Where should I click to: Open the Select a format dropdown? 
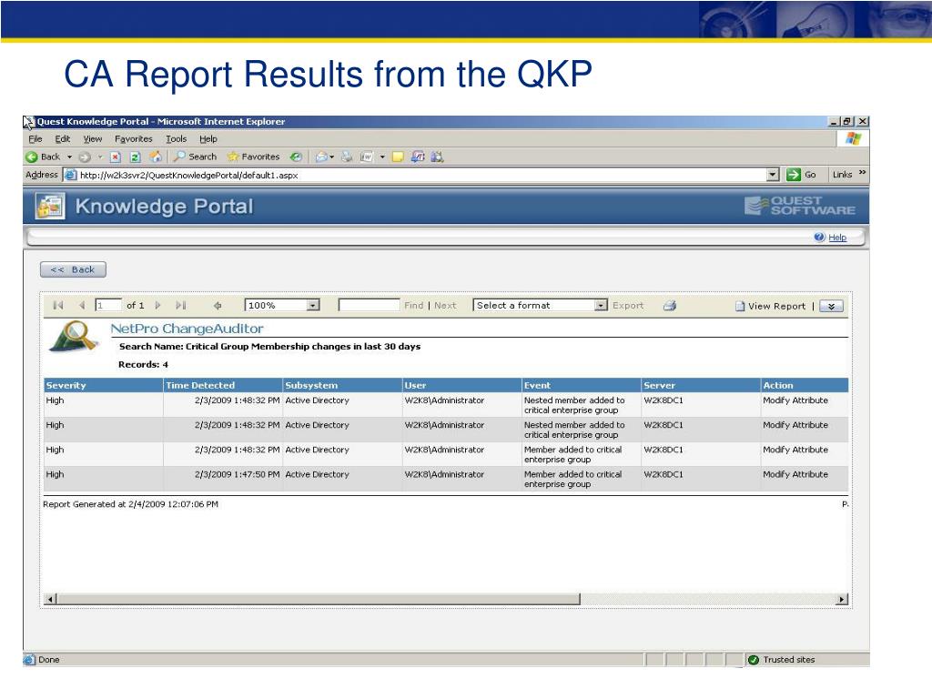tap(602, 306)
